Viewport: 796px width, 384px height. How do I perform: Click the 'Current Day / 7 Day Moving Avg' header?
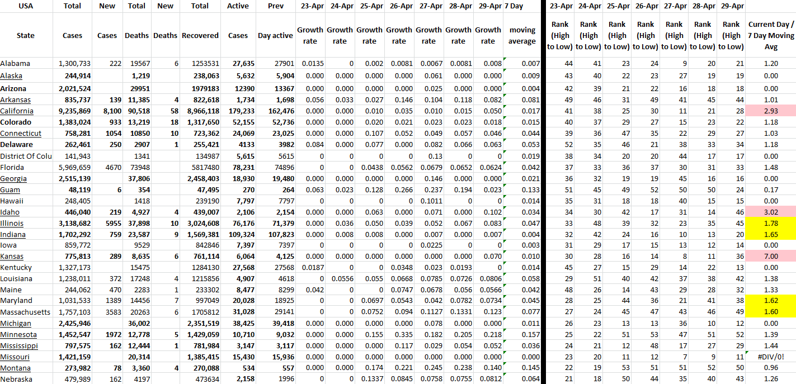[771, 35]
